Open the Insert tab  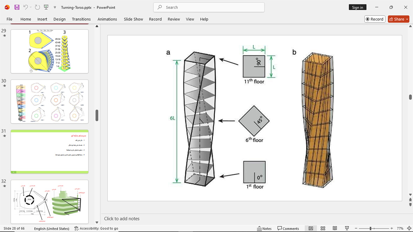coord(42,19)
